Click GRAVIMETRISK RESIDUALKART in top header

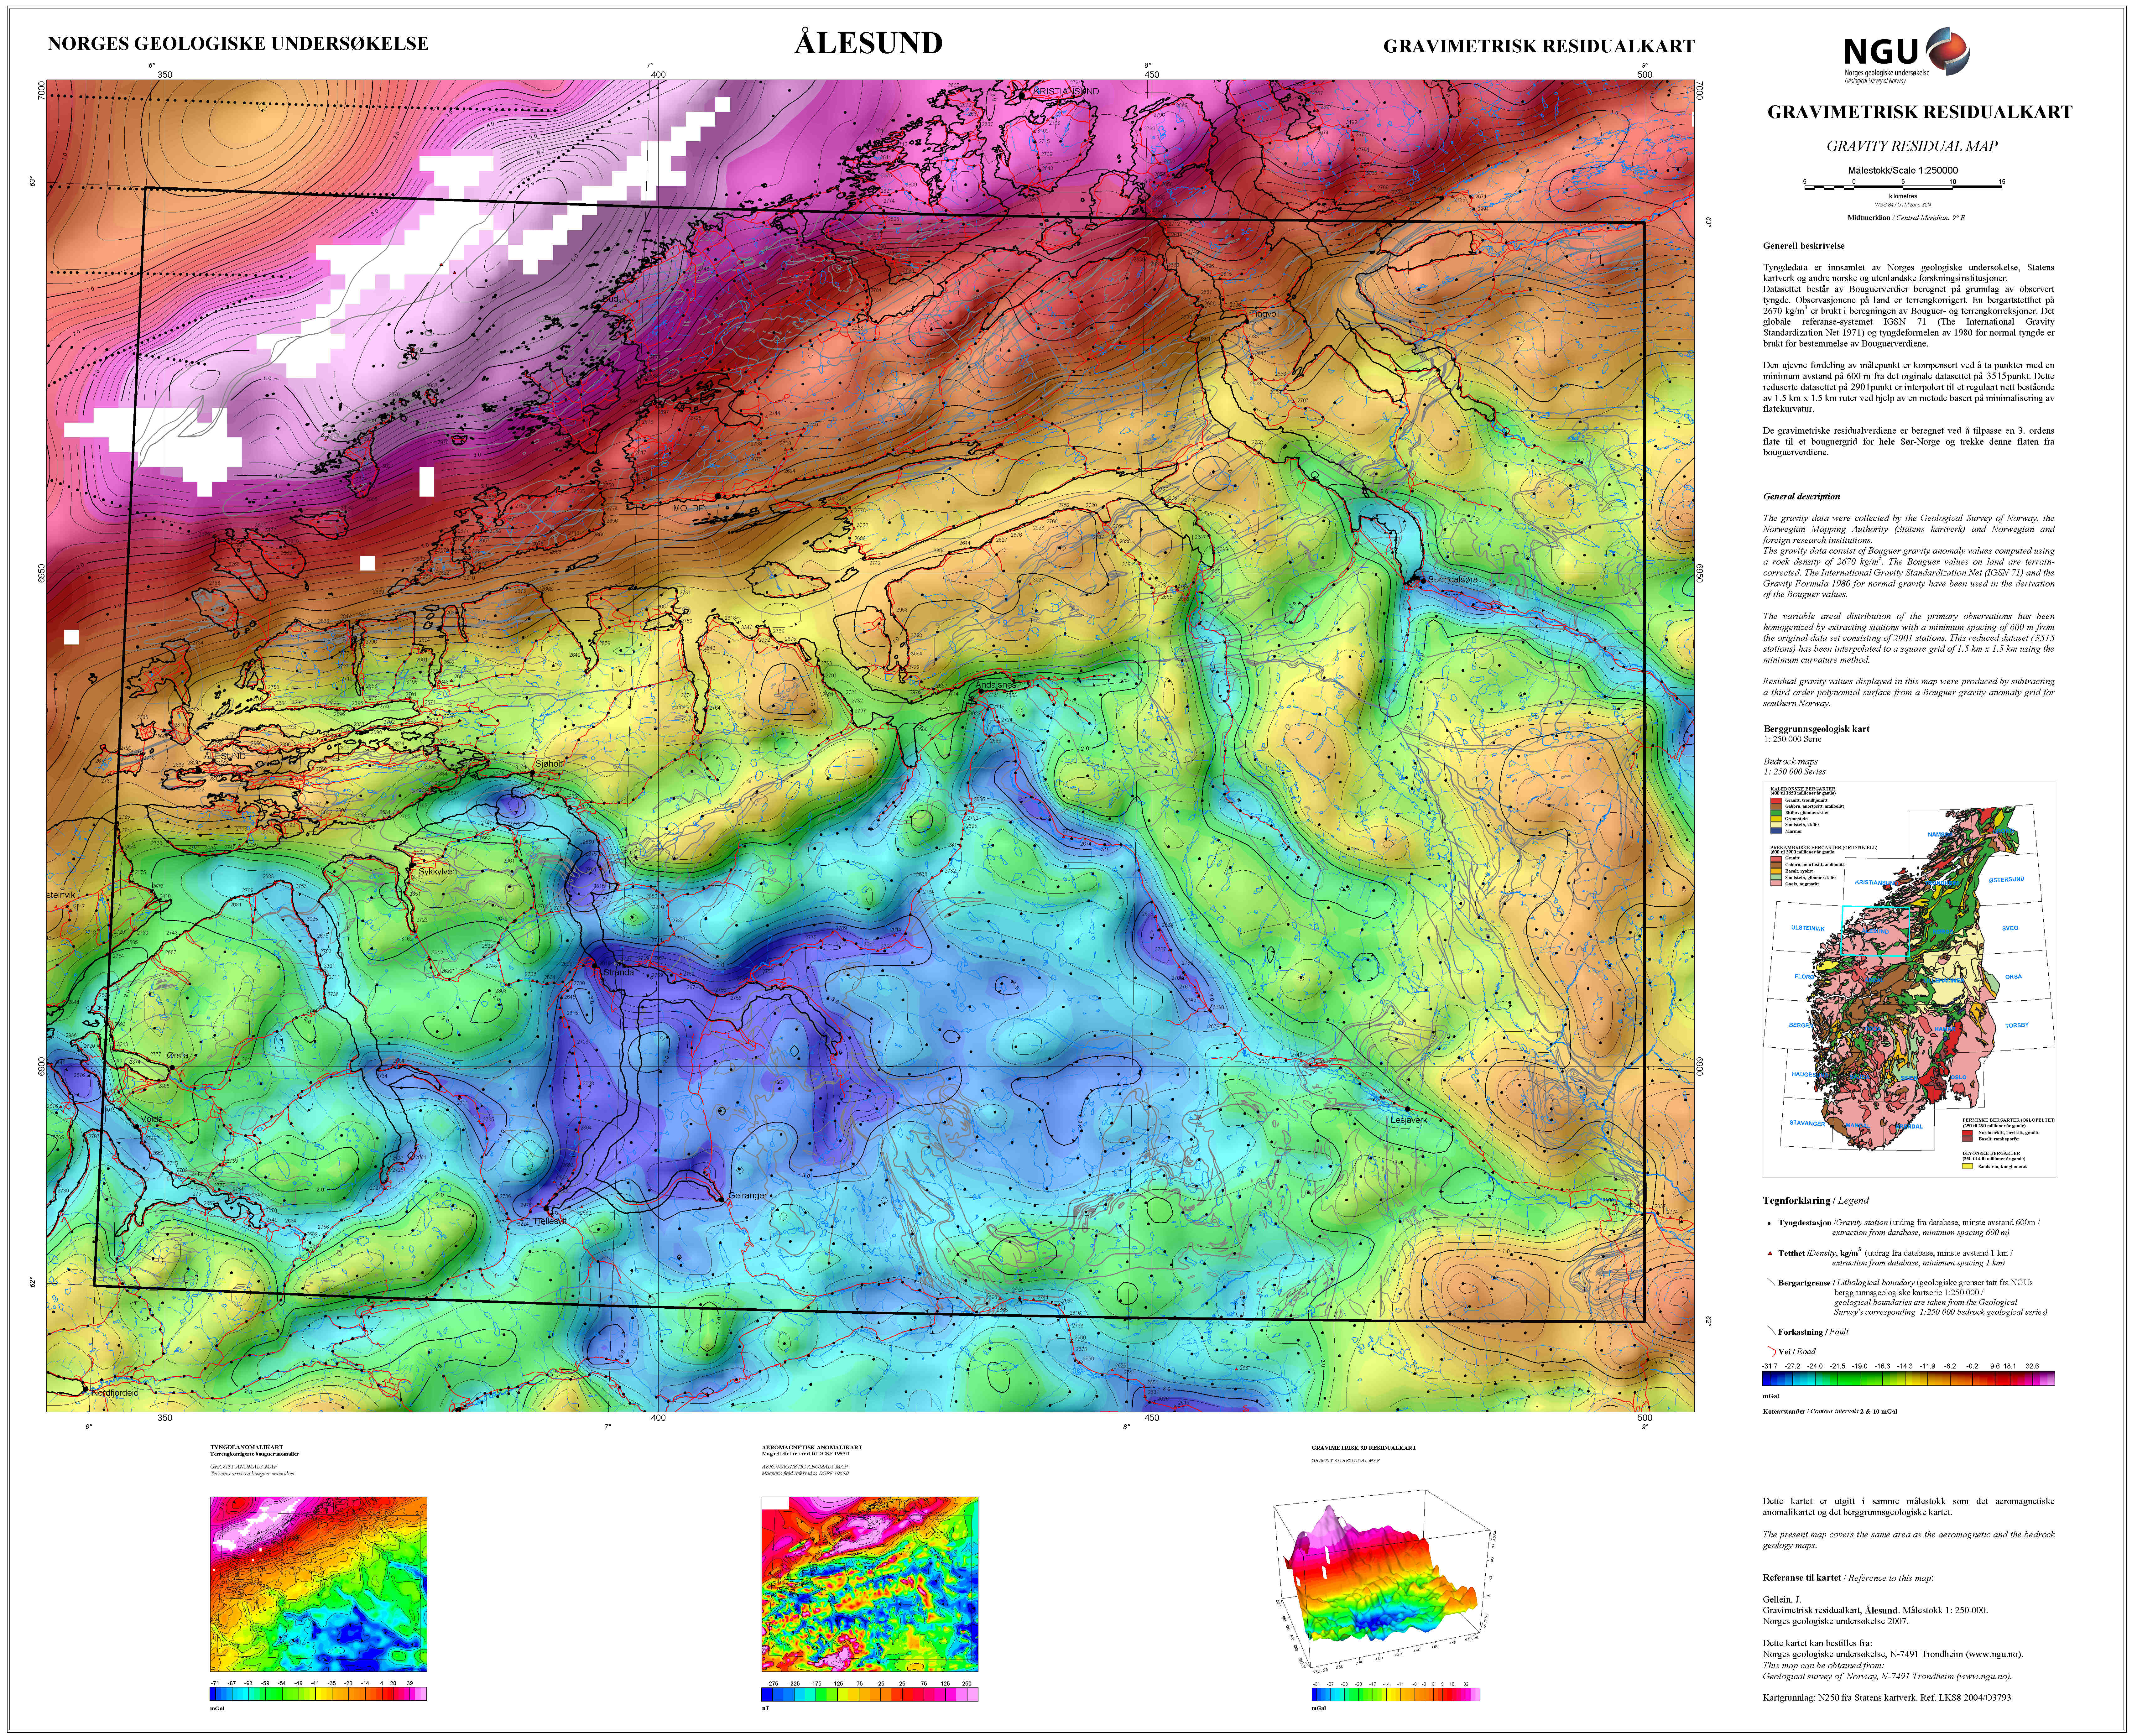click(x=1539, y=46)
